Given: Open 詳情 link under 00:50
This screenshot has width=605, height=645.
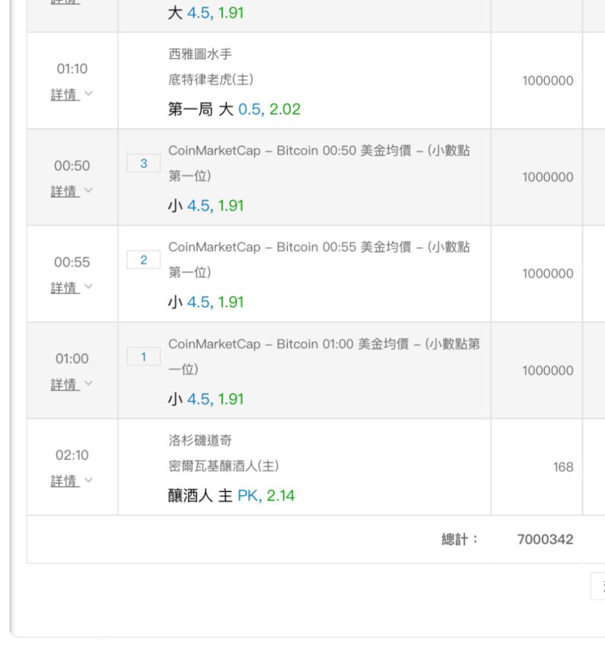Looking at the screenshot, I should pos(65,192).
